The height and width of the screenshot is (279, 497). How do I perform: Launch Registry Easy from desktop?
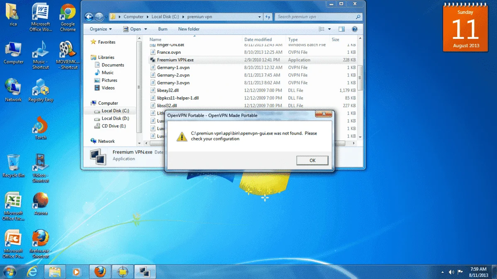pos(41,90)
